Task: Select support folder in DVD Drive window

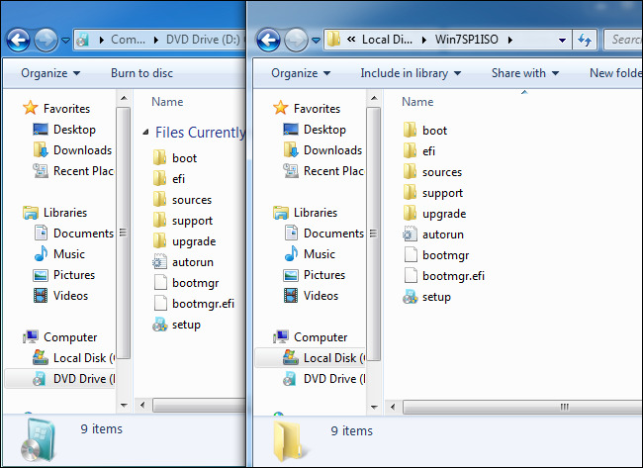Action: (183, 221)
